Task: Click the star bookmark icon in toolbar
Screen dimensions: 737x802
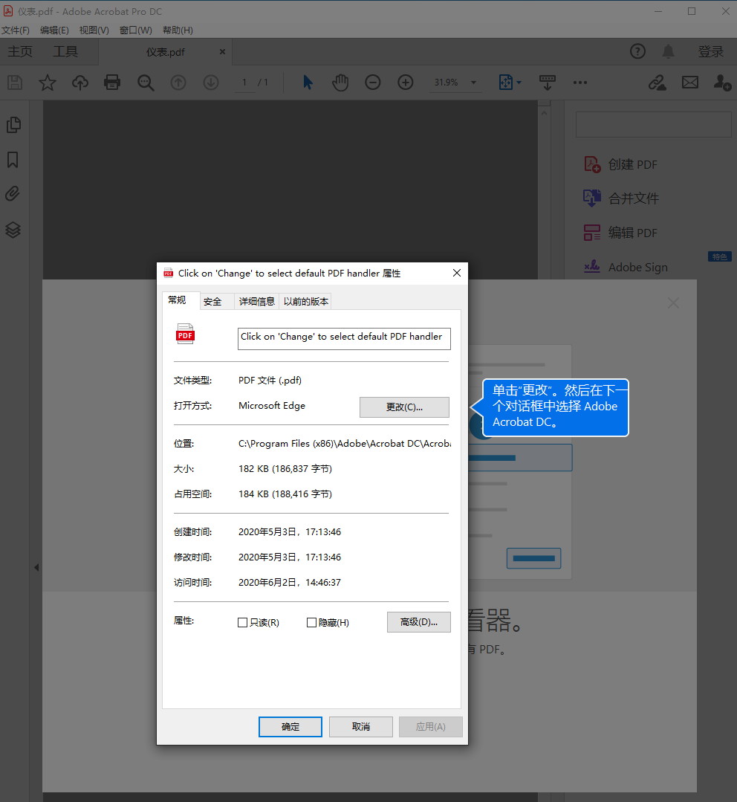Action: (48, 83)
